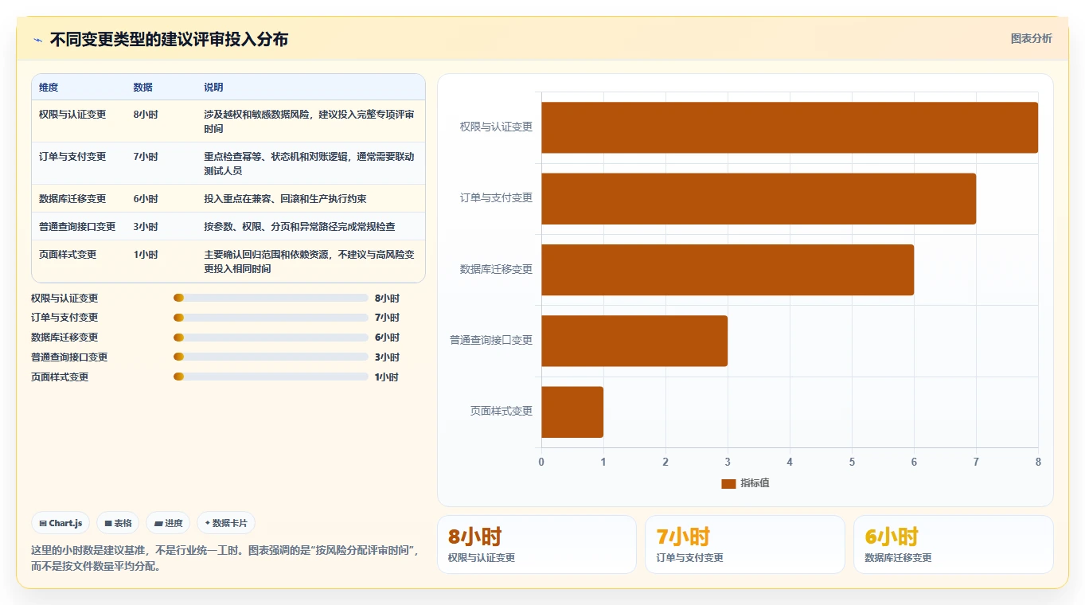Image resolution: width=1085 pixels, height=605 pixels.
Task: Click the 普通查询接口变更 progress bar
Action: tap(271, 357)
